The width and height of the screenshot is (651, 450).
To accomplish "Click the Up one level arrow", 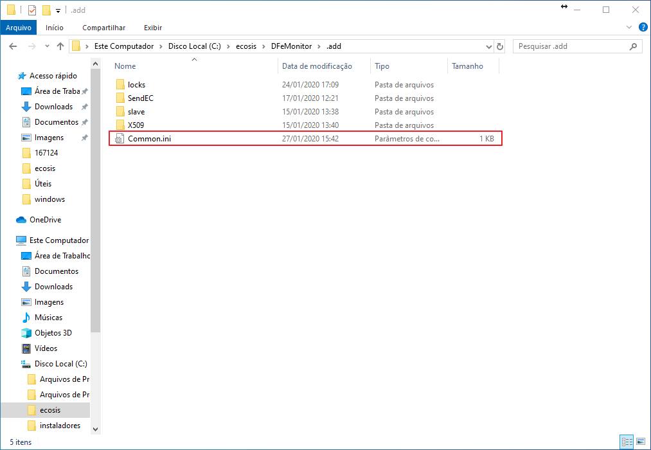I will (x=60, y=46).
